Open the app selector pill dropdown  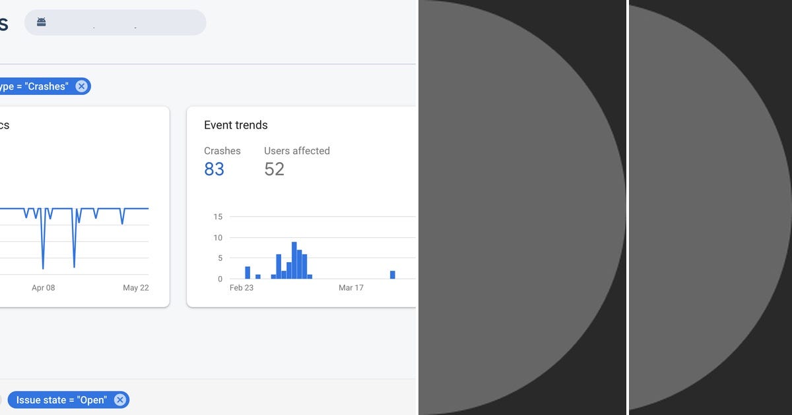point(115,22)
